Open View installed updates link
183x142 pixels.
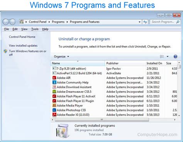point(23,46)
